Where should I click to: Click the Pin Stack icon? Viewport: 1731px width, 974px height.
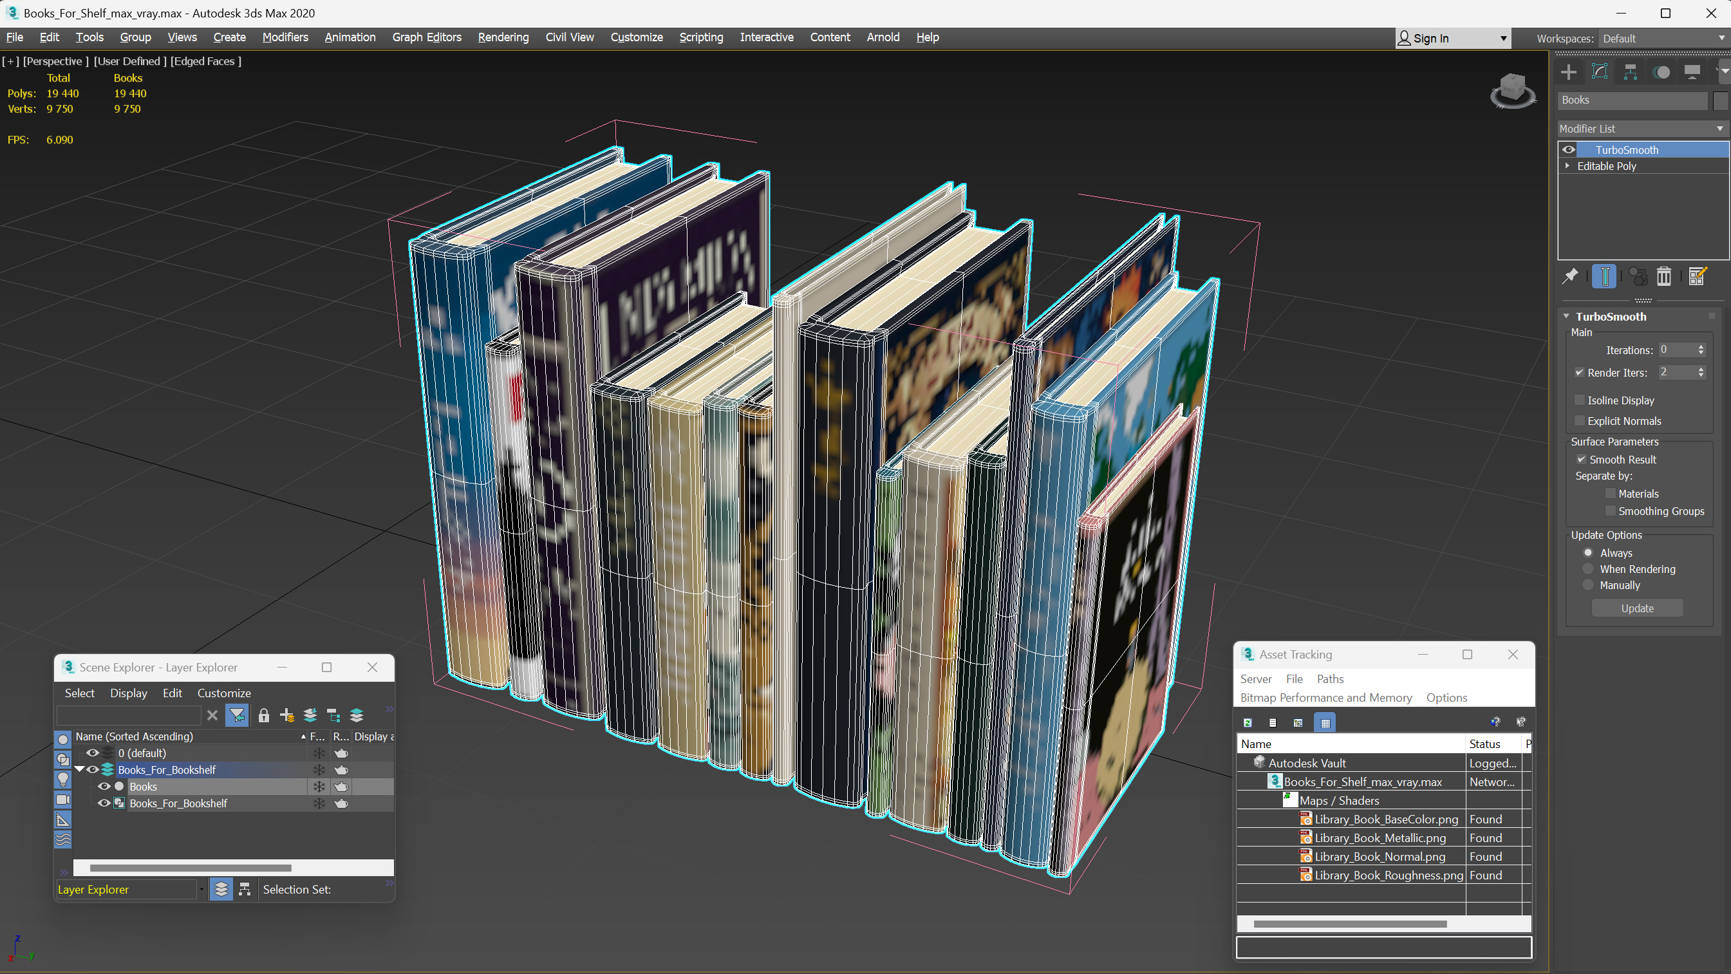pos(1571,276)
